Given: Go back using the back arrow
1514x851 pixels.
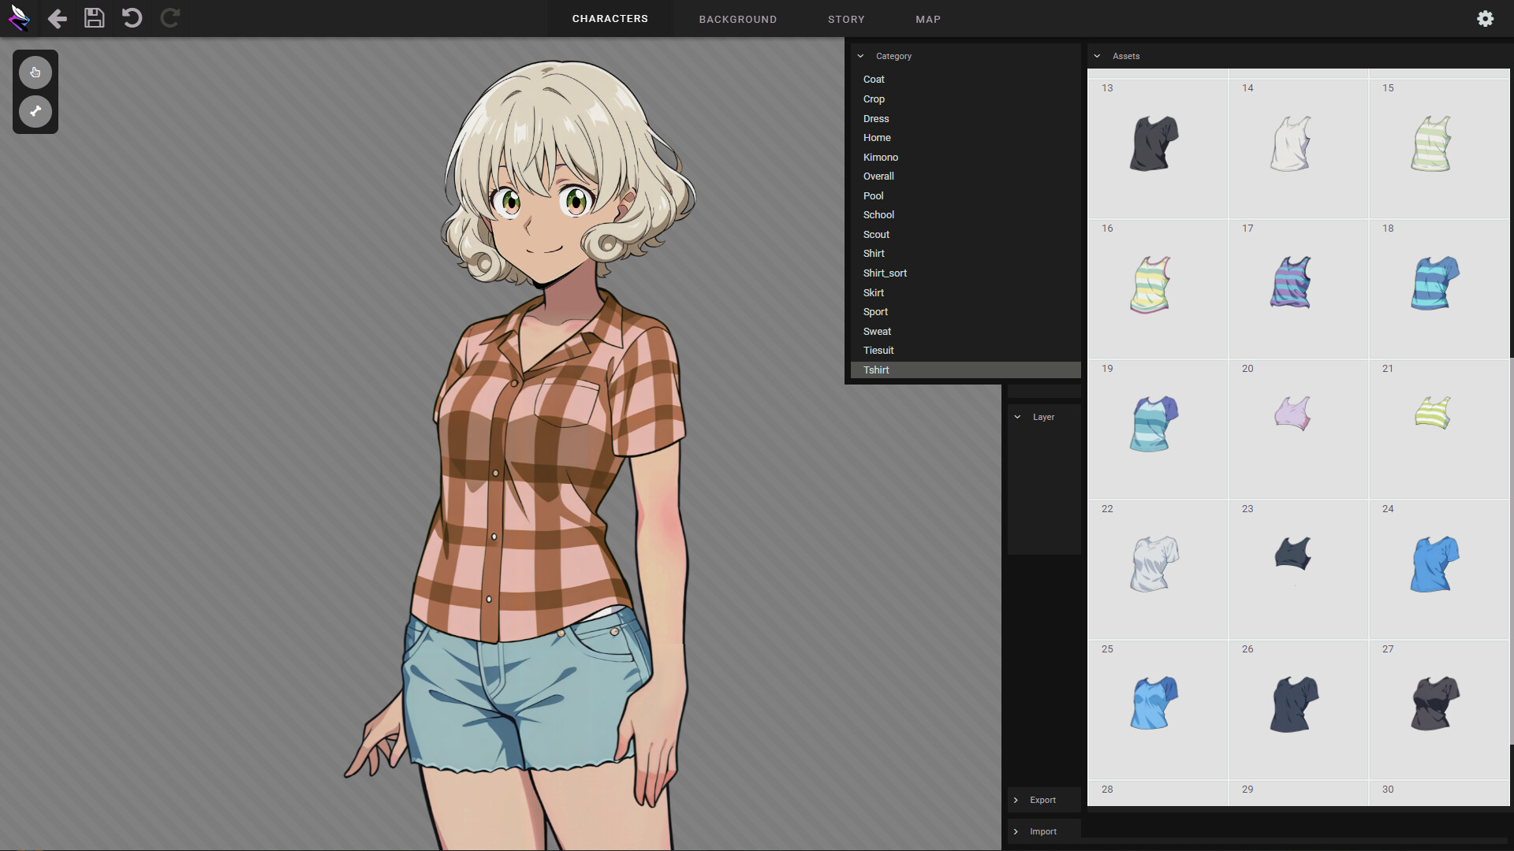Looking at the screenshot, I should 56,18.
